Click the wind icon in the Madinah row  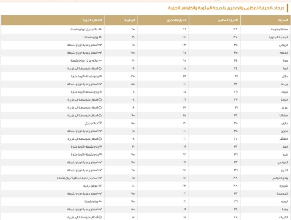click(x=100, y=37)
